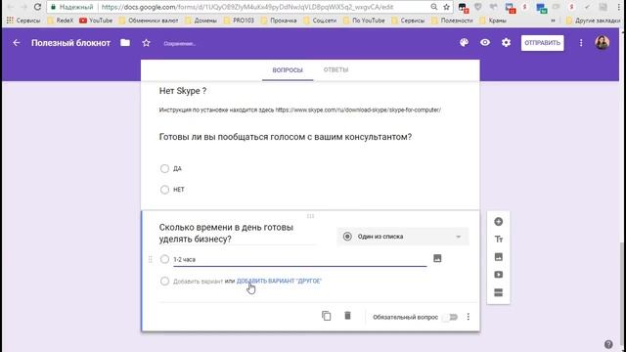Open the PRO103 bookmark folder
The image size is (626, 352).
[239, 21]
